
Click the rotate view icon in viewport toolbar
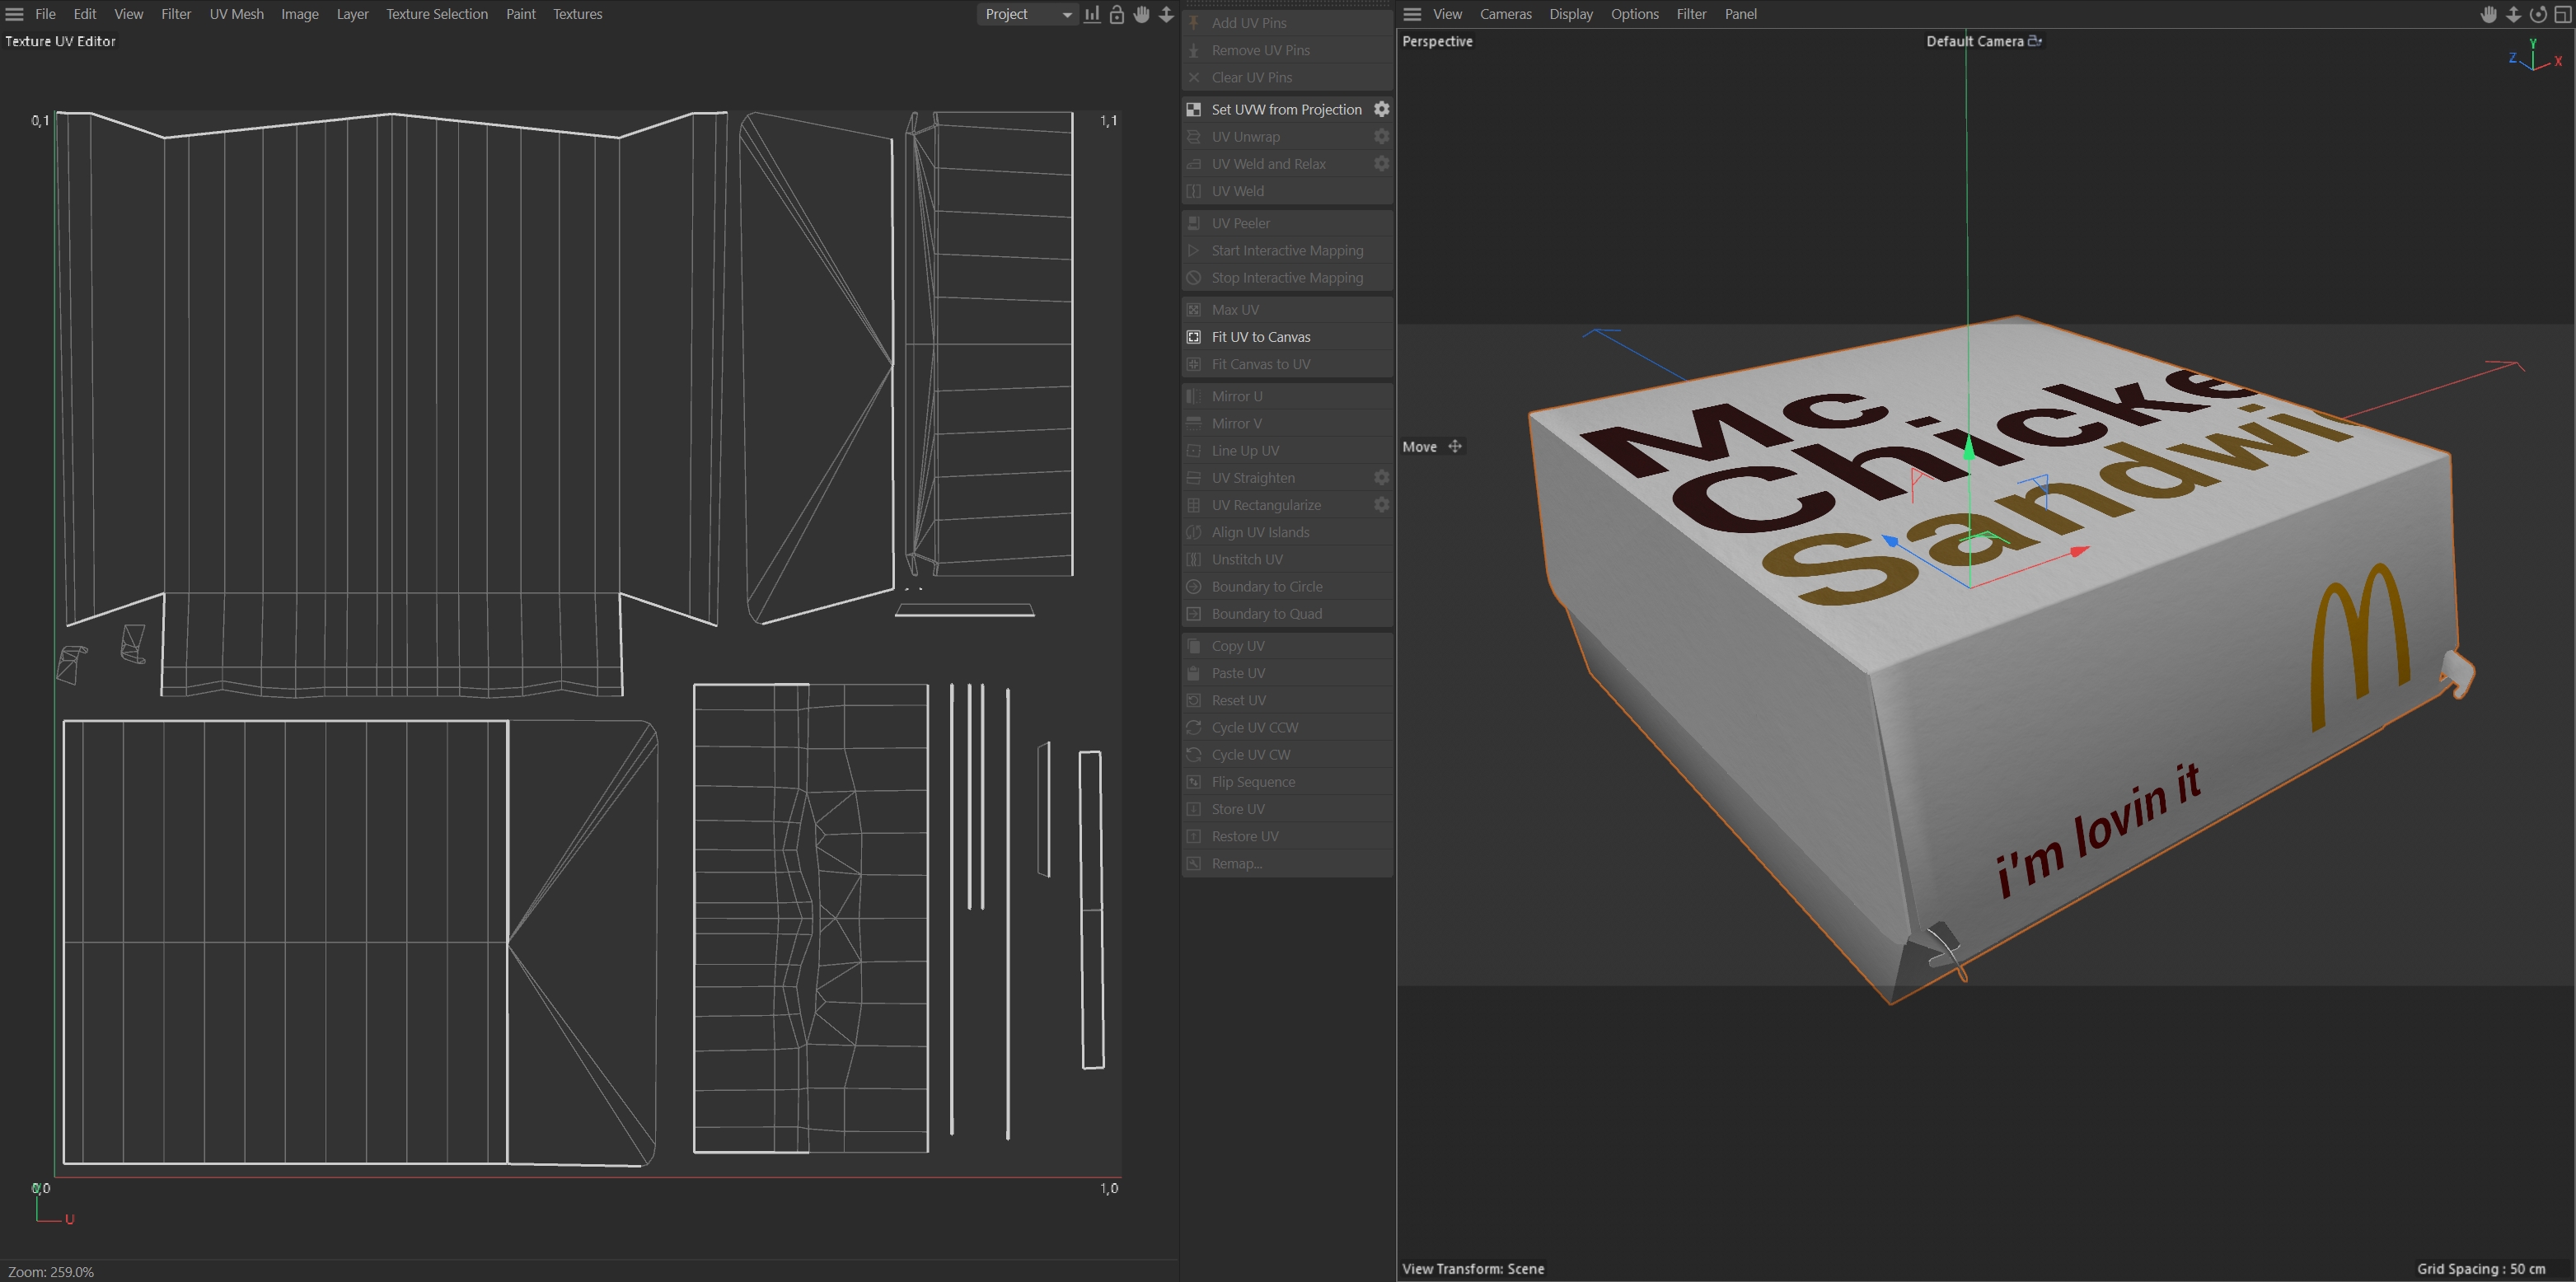coord(2538,14)
